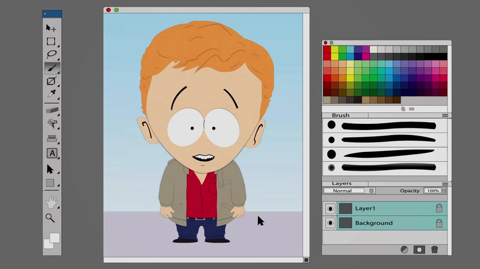This screenshot has width=480, height=269.
Task: Choose the third tapered brush preset
Action: (385, 154)
